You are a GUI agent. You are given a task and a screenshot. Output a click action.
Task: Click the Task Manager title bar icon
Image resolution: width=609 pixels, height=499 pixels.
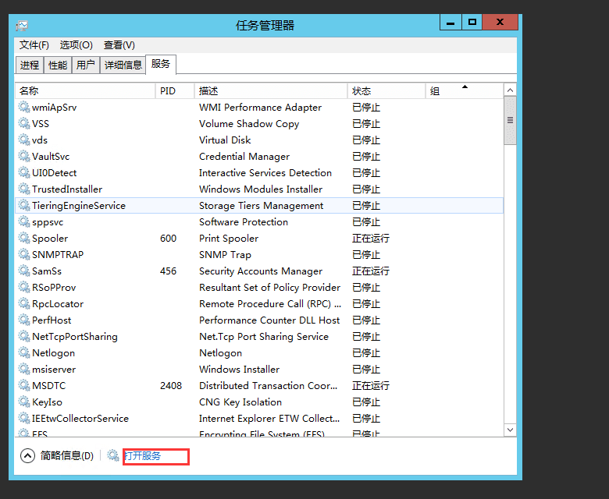(22, 26)
